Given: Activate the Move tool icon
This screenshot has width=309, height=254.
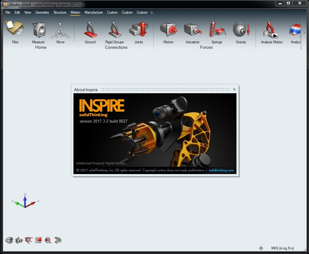Looking at the screenshot, I should coord(60,30).
